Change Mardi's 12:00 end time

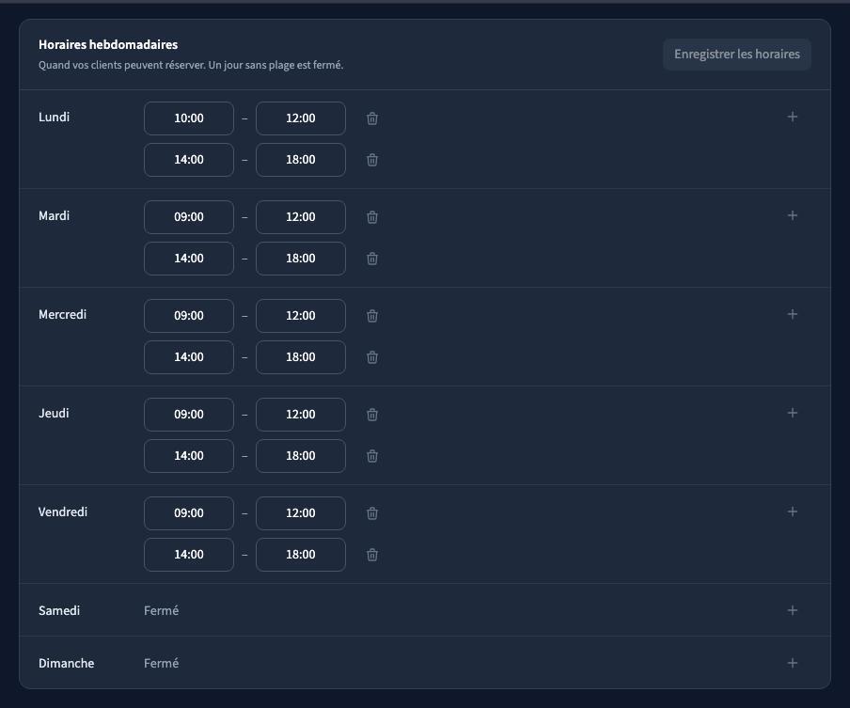click(x=300, y=217)
